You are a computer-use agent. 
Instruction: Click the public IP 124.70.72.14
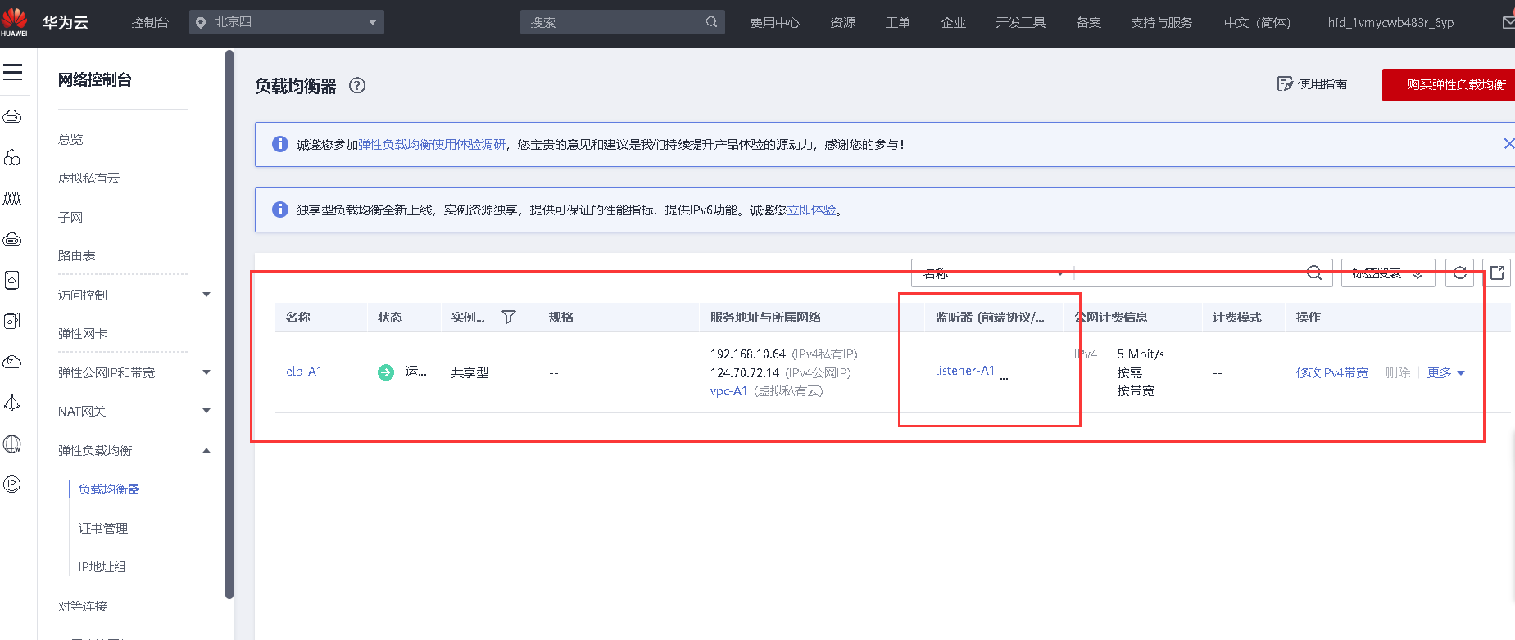click(x=745, y=372)
